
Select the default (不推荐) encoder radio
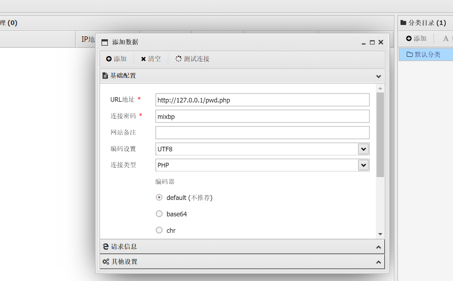159,197
